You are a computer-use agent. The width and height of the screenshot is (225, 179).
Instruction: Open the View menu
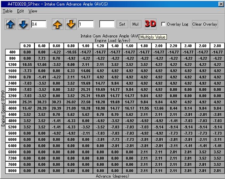33,11
